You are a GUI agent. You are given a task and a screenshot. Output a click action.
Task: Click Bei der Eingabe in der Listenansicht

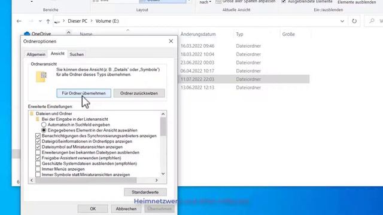[75, 119]
